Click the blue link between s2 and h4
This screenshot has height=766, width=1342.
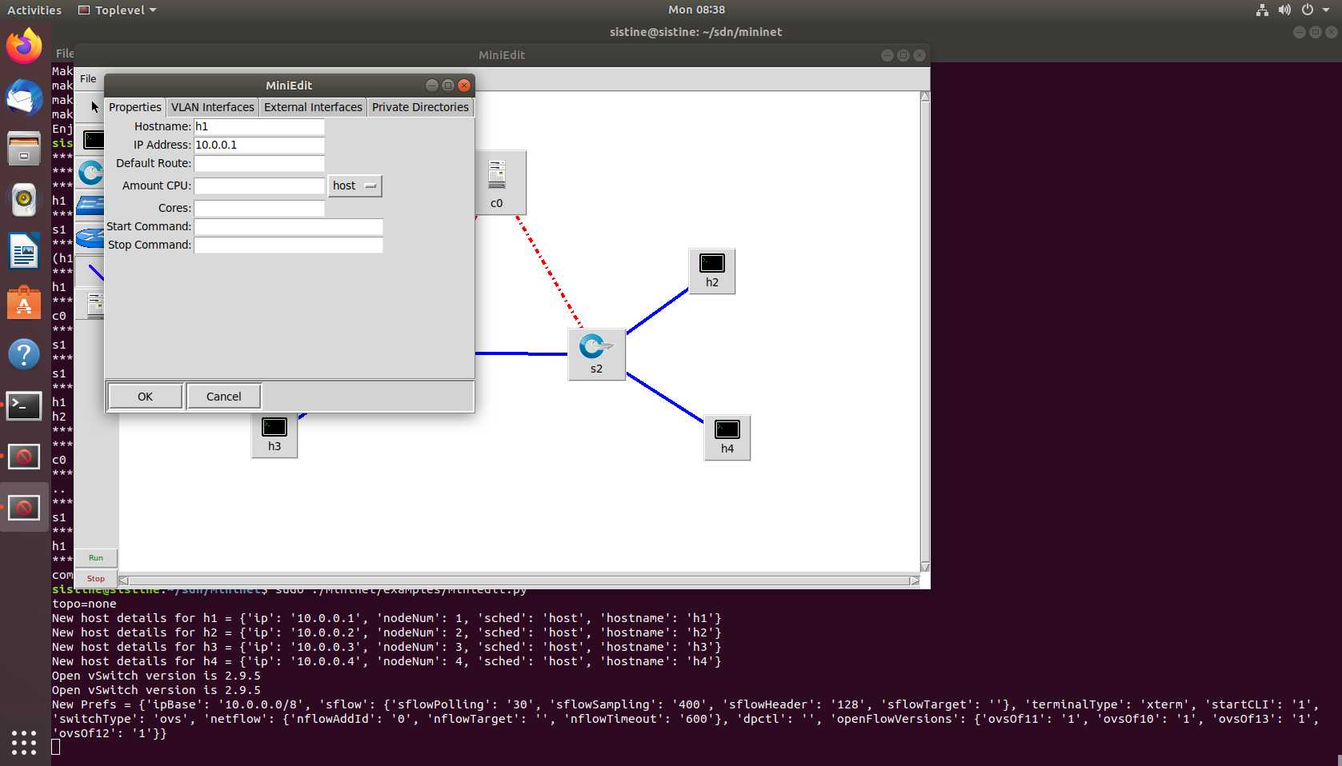[665, 397]
